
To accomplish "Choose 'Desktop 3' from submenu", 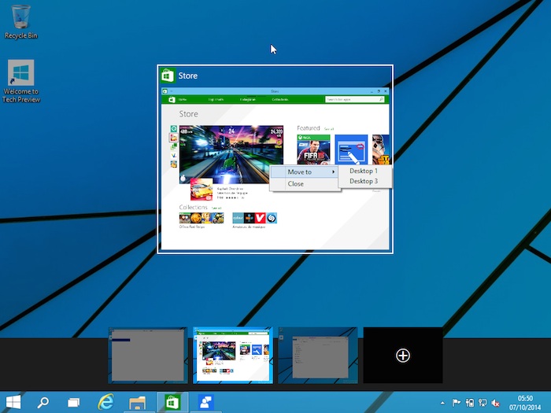I will coord(364,182).
